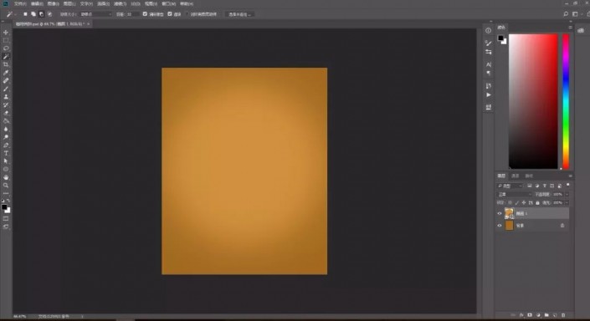The width and height of the screenshot is (590, 321).
Task: Select the Zoom tool
Action: 6,186
